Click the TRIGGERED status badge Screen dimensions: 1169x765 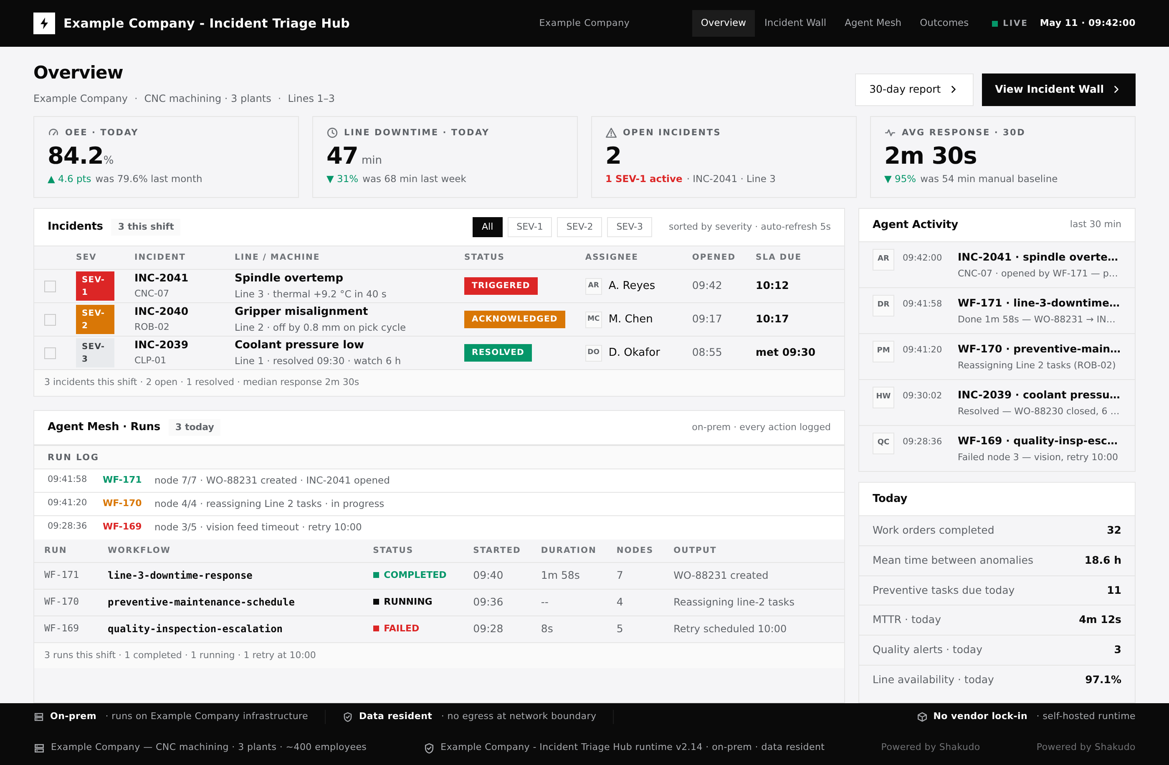click(501, 286)
